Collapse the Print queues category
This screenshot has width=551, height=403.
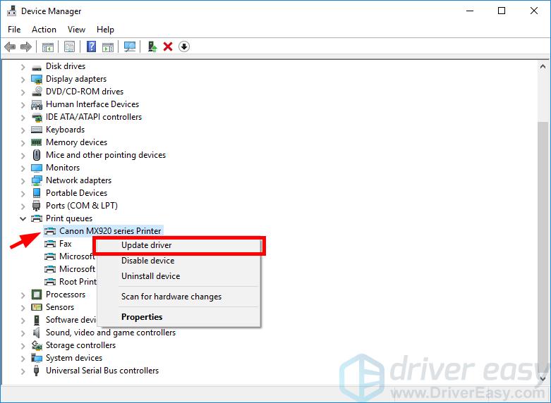pyautogui.click(x=23, y=218)
